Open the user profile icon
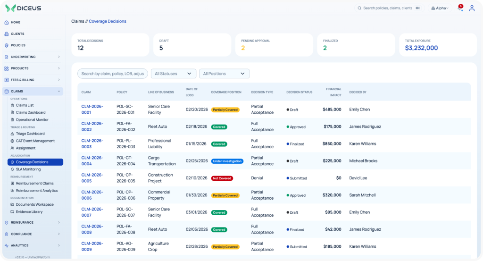The width and height of the screenshot is (483, 261). (472, 8)
